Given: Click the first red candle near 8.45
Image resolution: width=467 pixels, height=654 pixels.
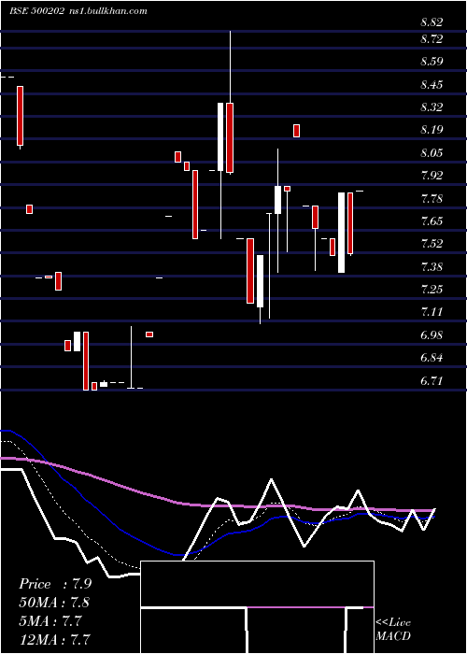Looking at the screenshot, I should pos(20,117).
